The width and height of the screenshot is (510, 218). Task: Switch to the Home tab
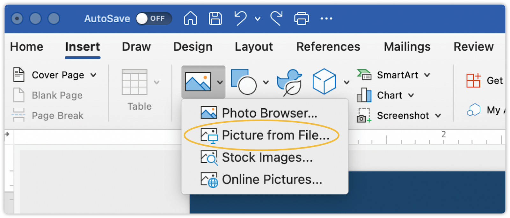pyautogui.click(x=27, y=47)
